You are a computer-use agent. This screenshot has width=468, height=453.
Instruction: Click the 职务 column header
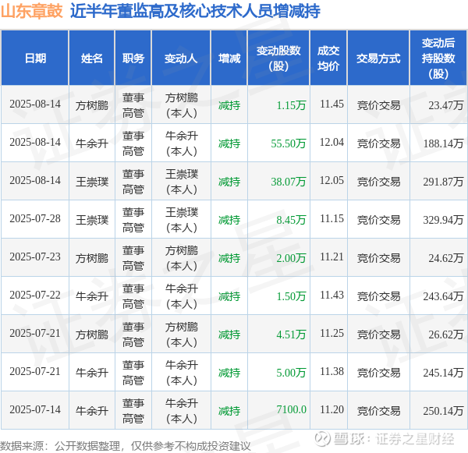click(x=133, y=58)
